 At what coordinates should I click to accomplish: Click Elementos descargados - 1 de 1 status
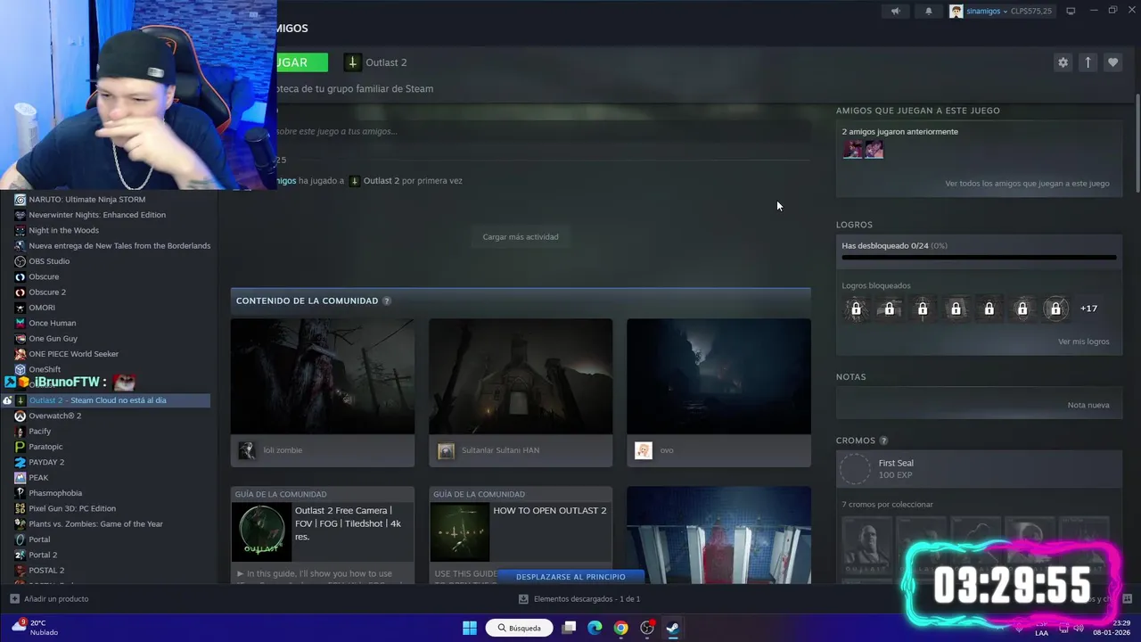[587, 599]
